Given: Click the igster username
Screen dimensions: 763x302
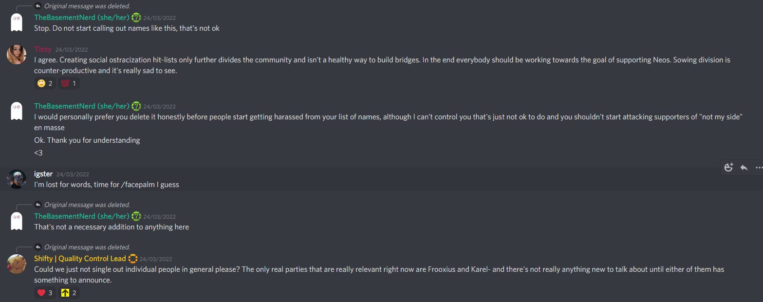Looking at the screenshot, I should click(x=43, y=174).
